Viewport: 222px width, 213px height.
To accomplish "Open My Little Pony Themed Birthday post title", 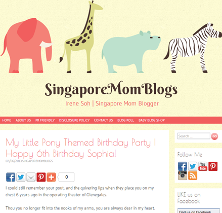I will (x=80, y=148).
